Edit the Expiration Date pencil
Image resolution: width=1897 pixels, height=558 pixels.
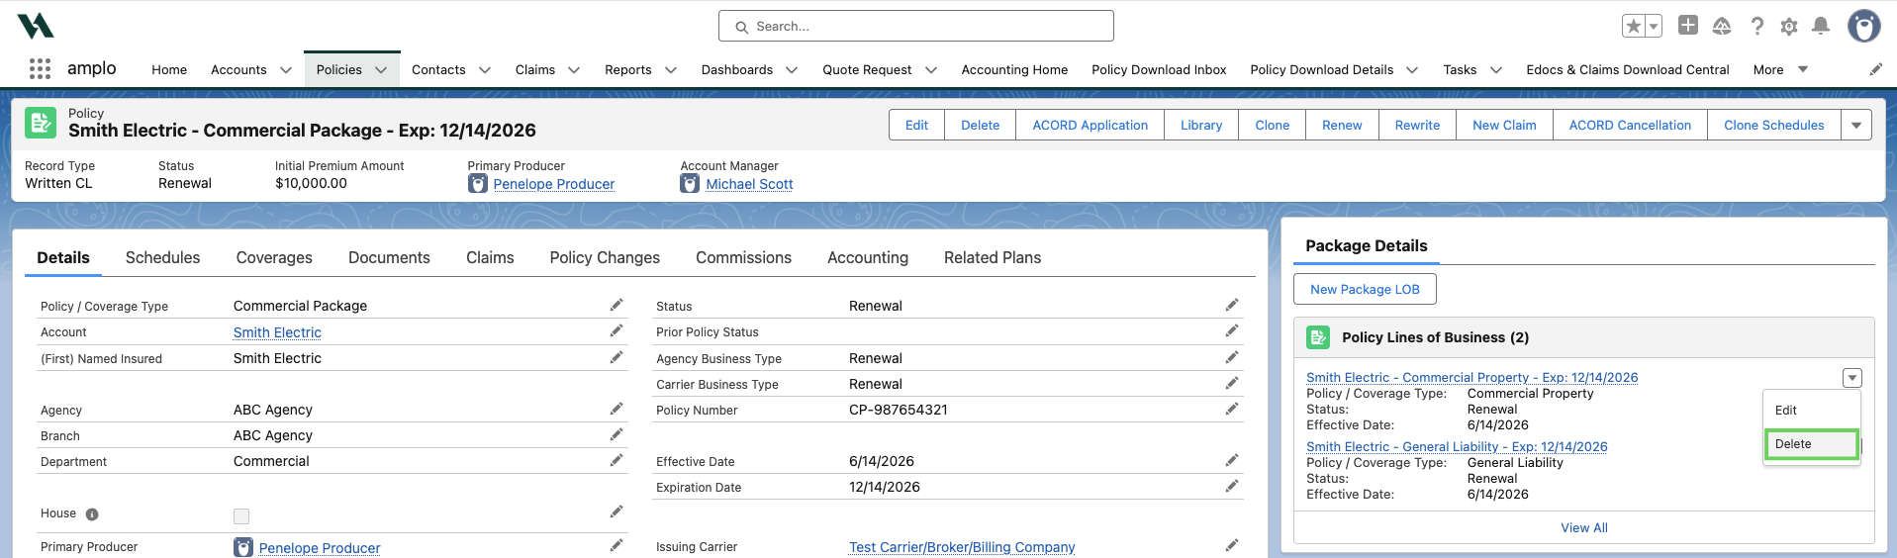click(1232, 486)
